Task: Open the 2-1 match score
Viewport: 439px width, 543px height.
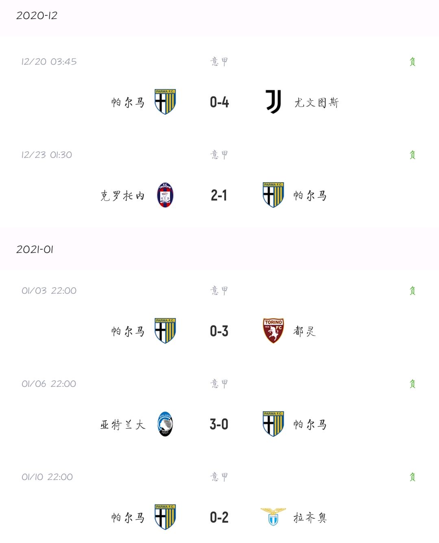Action: click(219, 196)
